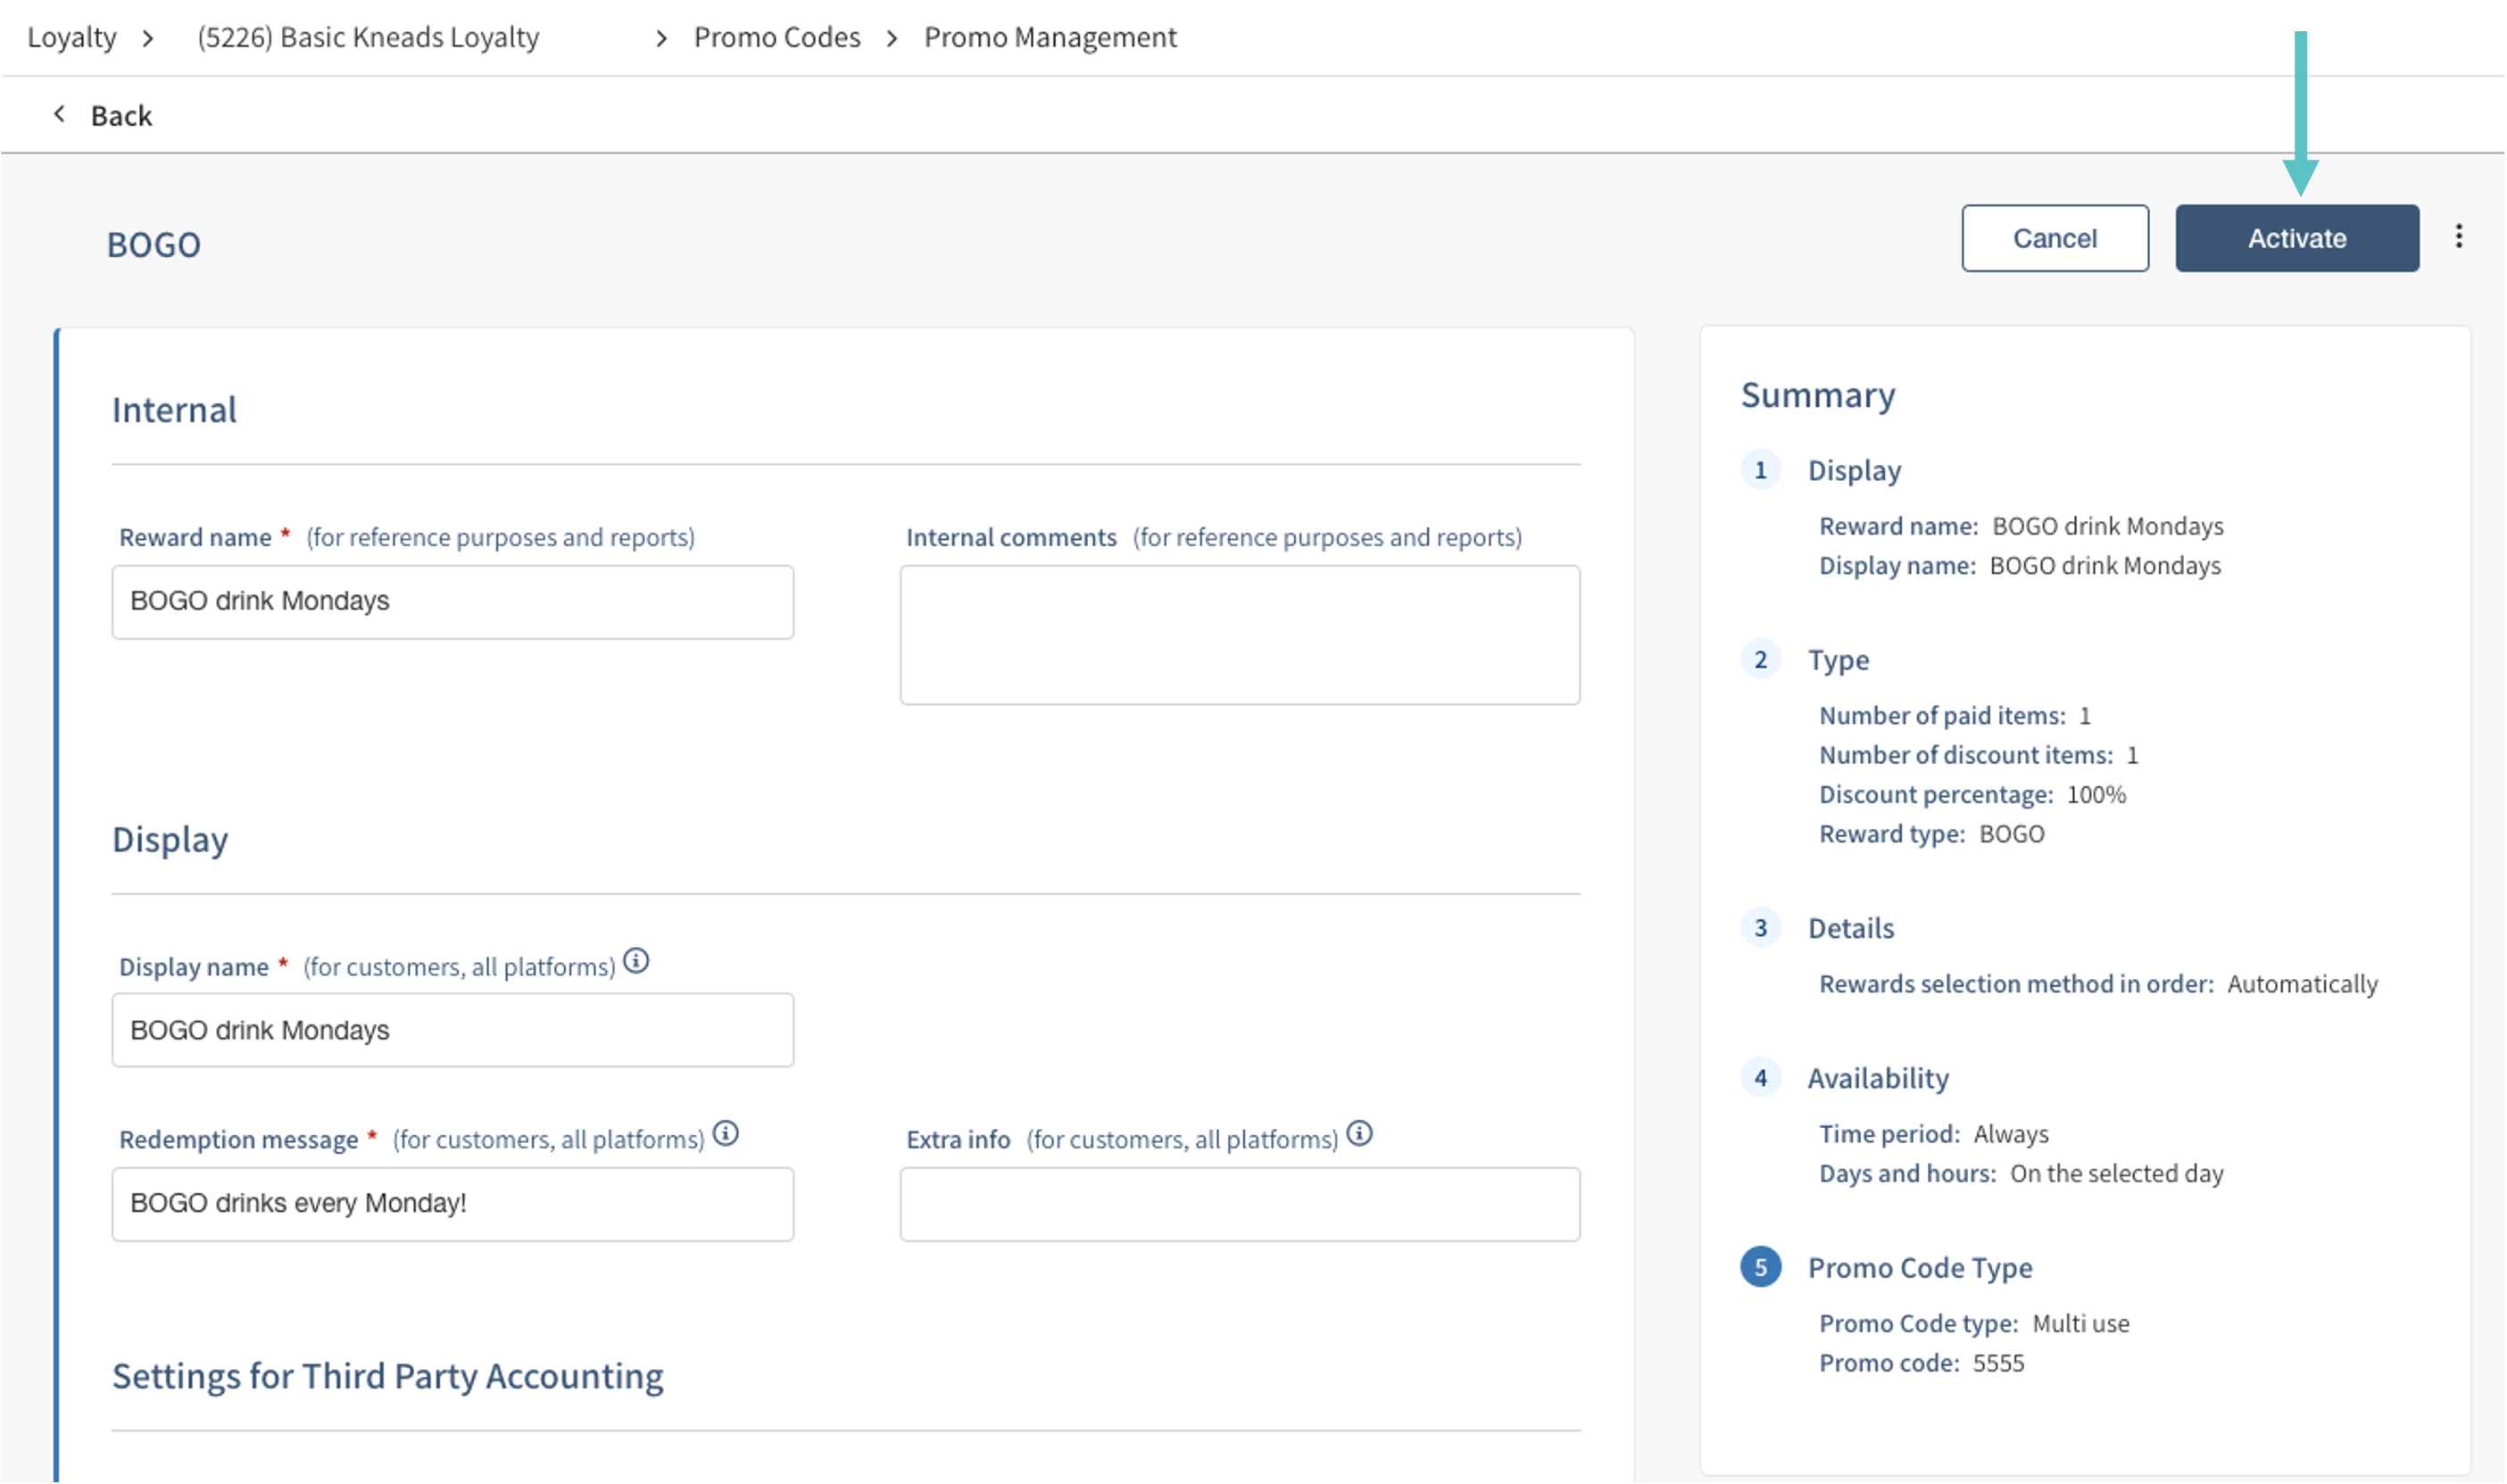Select step 5 Promo Code Type circle
Image resolution: width=2507 pixels, height=1484 pixels.
point(1760,1267)
